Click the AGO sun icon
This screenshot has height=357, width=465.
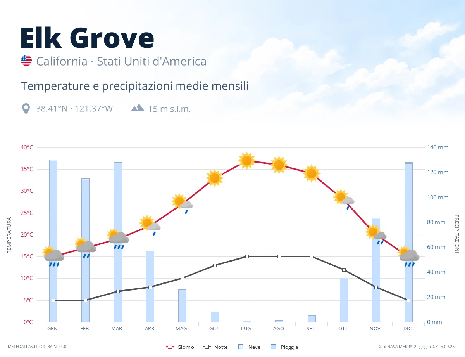coord(279,165)
